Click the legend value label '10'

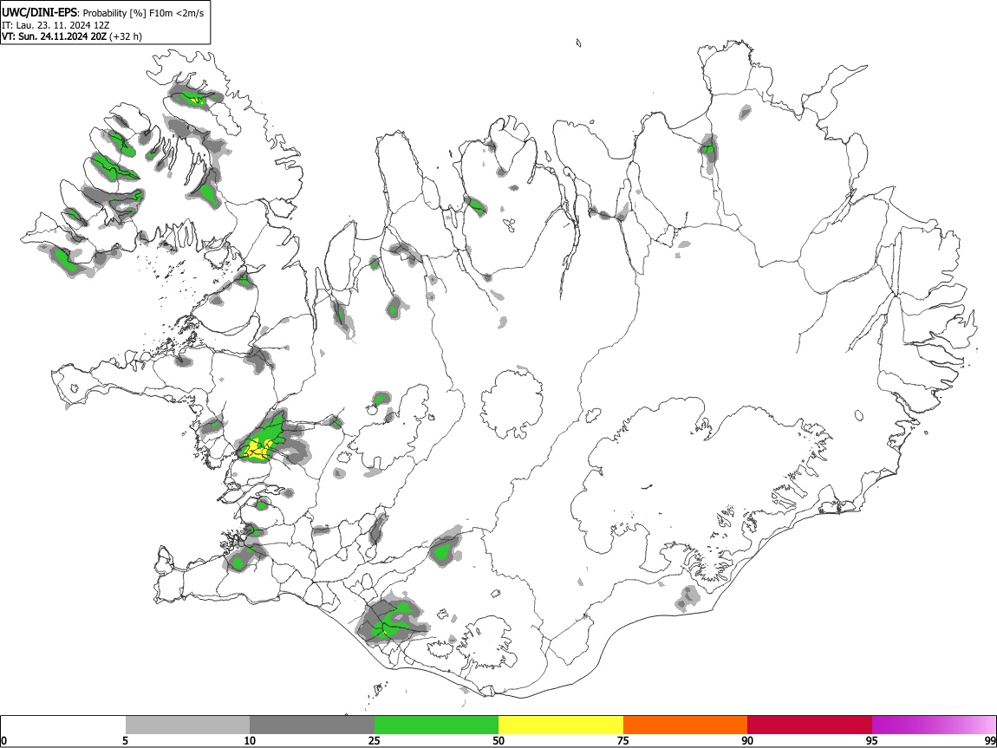(x=250, y=740)
